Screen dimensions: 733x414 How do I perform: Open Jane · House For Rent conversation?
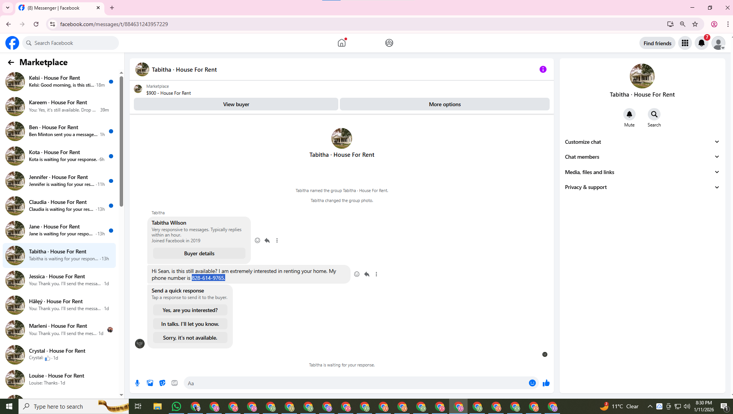[59, 230]
